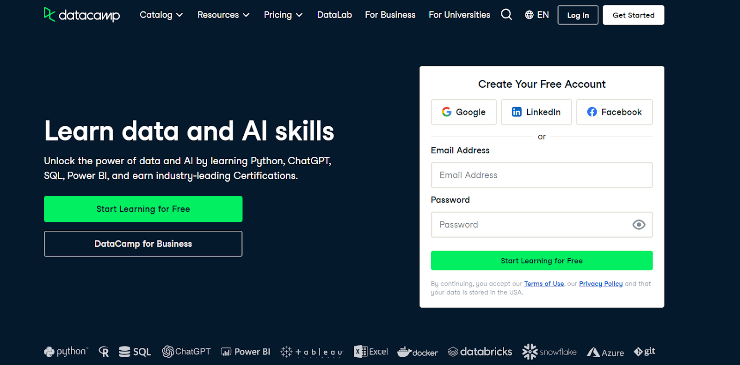Click hero Start Learning for Free button

[143, 209]
